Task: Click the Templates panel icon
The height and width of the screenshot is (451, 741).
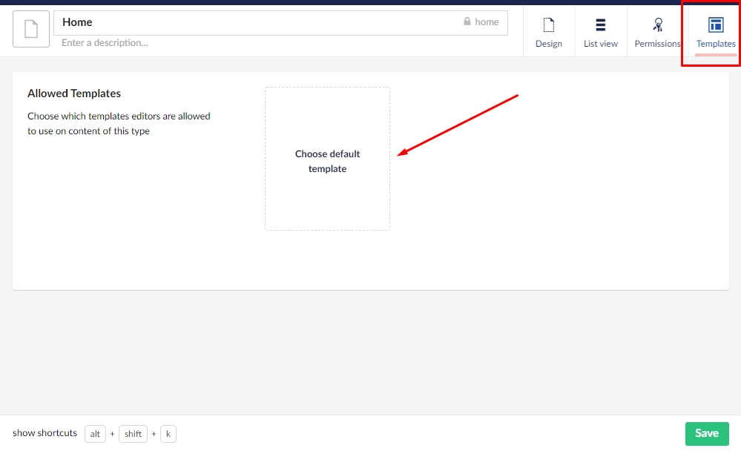Action: 715,24
